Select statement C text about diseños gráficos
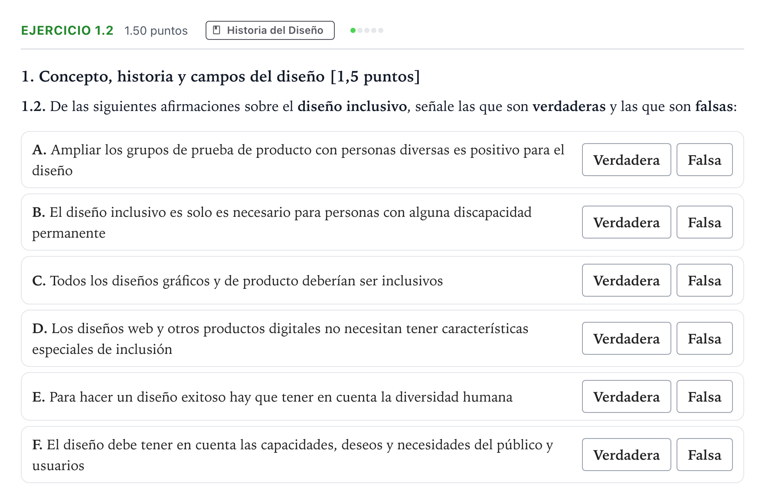The height and width of the screenshot is (504, 765). [x=237, y=281]
